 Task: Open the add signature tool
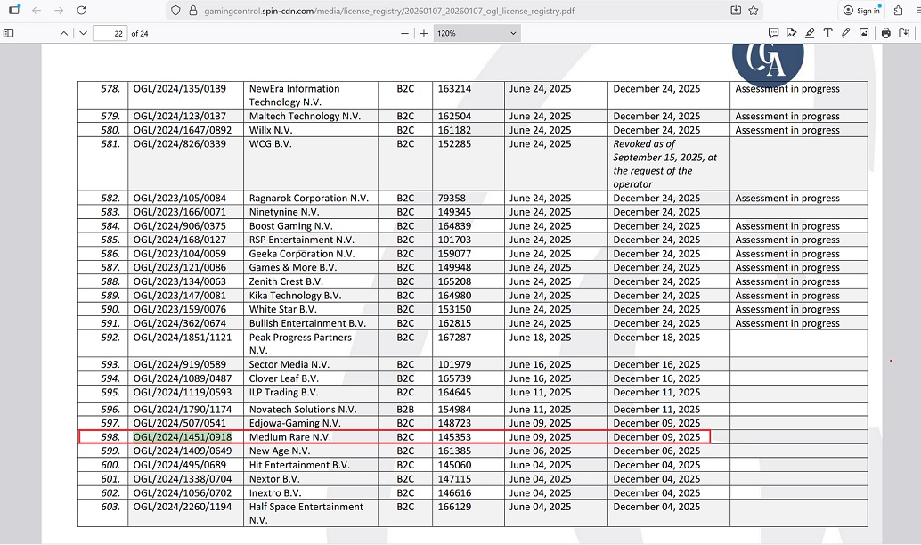(791, 33)
